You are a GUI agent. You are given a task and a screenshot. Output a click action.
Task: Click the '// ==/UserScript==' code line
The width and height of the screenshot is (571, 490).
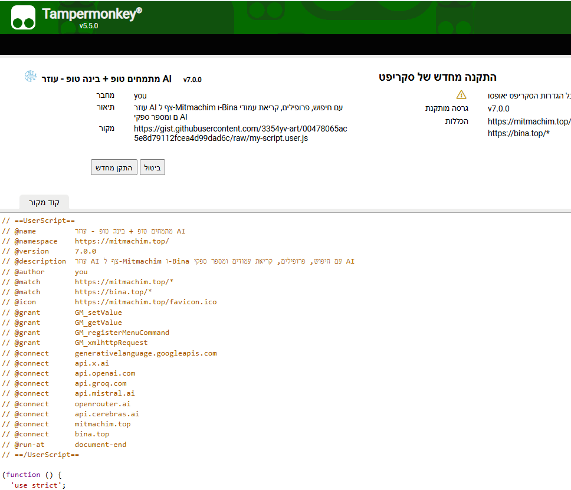point(41,455)
